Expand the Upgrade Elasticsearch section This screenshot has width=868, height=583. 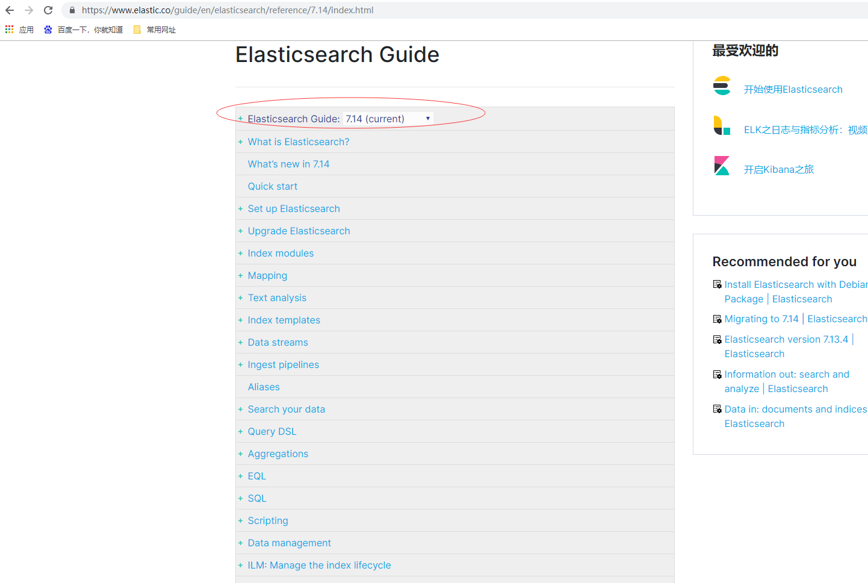[240, 231]
